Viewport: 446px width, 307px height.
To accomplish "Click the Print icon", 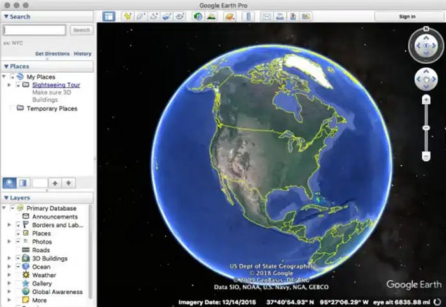I will point(279,16).
